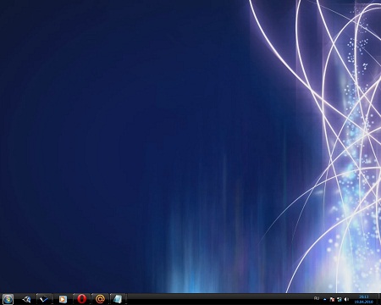
Task: Open the light blue notepad icon
Action: tap(118, 299)
